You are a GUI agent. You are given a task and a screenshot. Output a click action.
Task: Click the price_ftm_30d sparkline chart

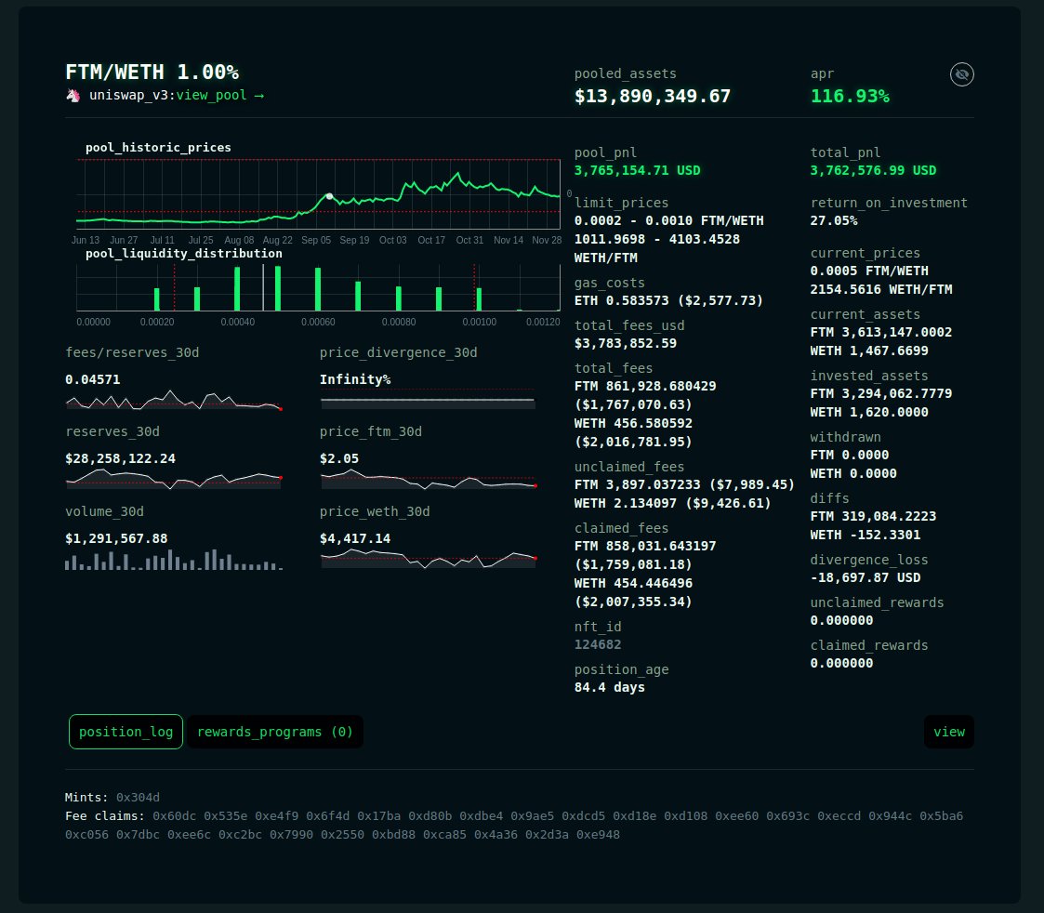pos(428,479)
